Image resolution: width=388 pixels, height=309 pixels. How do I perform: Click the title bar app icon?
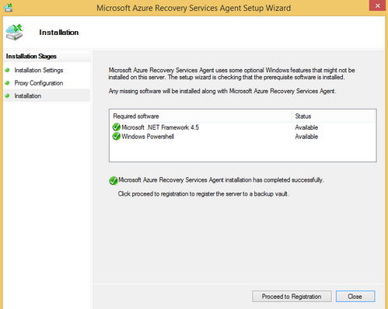pyautogui.click(x=9, y=8)
